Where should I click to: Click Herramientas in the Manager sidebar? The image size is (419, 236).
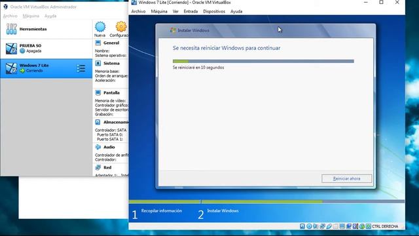tap(46, 29)
